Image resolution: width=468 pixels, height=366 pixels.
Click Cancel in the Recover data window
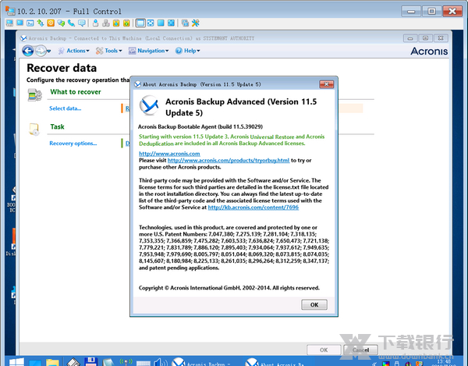pos(360,350)
